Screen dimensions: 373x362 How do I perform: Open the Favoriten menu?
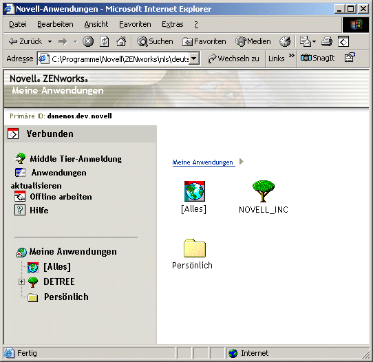click(135, 24)
